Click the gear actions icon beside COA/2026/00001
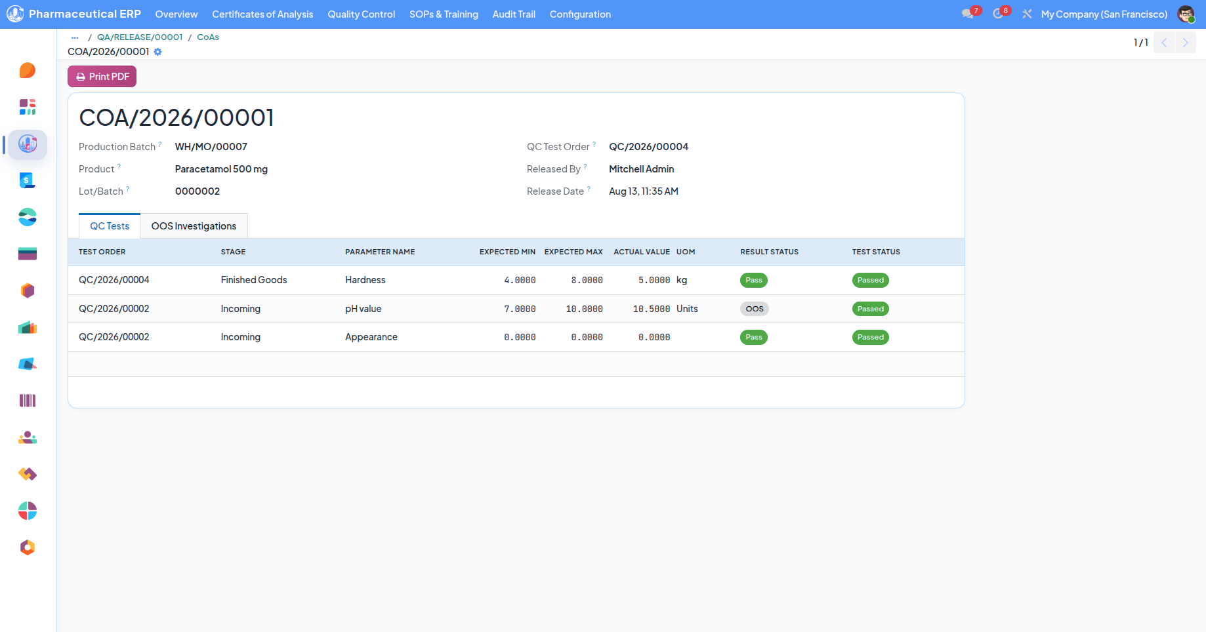The height and width of the screenshot is (632, 1206). 158,52
